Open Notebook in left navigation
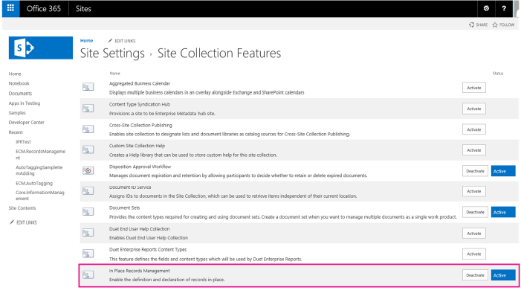This screenshot has height=296, width=521. 19,83
